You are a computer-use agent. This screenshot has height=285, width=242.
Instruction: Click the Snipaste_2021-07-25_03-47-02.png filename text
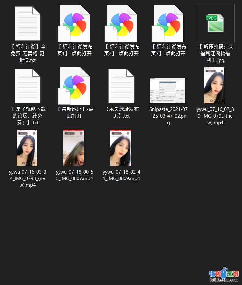click(168, 116)
